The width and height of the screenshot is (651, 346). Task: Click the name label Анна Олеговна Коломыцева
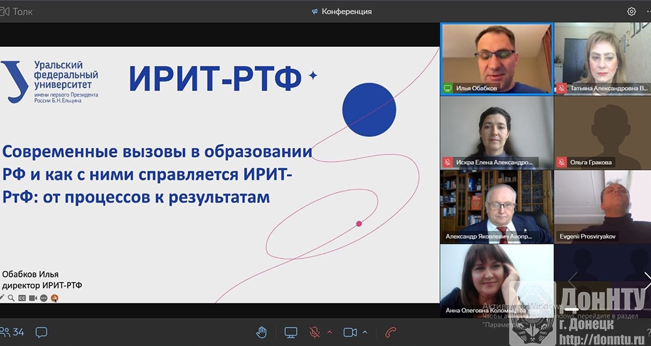point(486,310)
